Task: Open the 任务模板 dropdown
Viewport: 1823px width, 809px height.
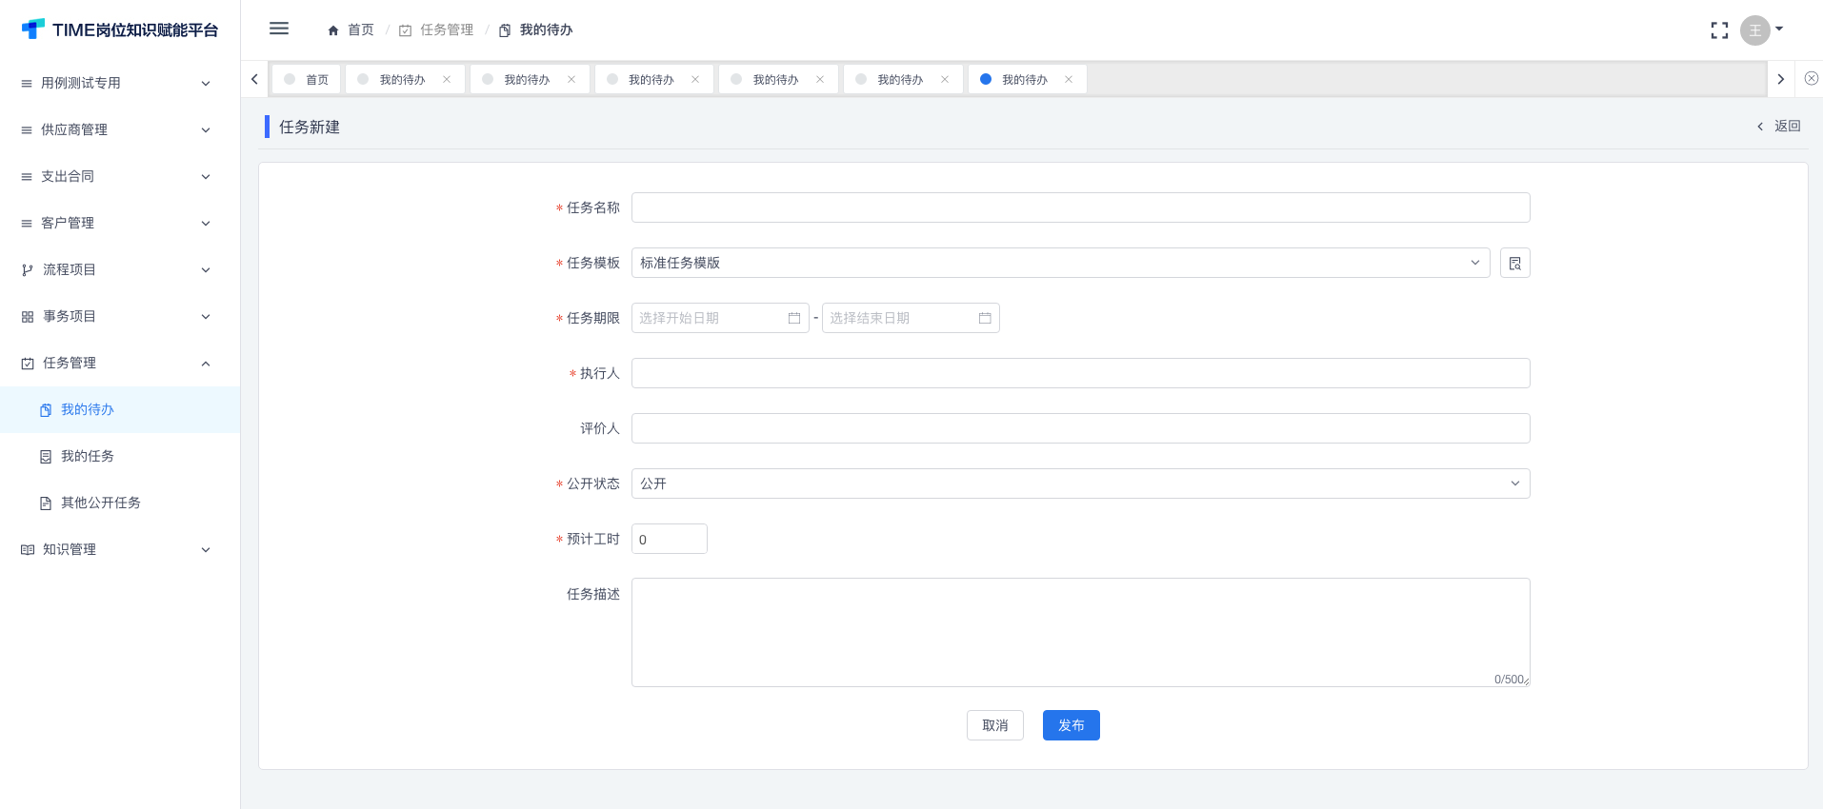Action: click(1060, 263)
